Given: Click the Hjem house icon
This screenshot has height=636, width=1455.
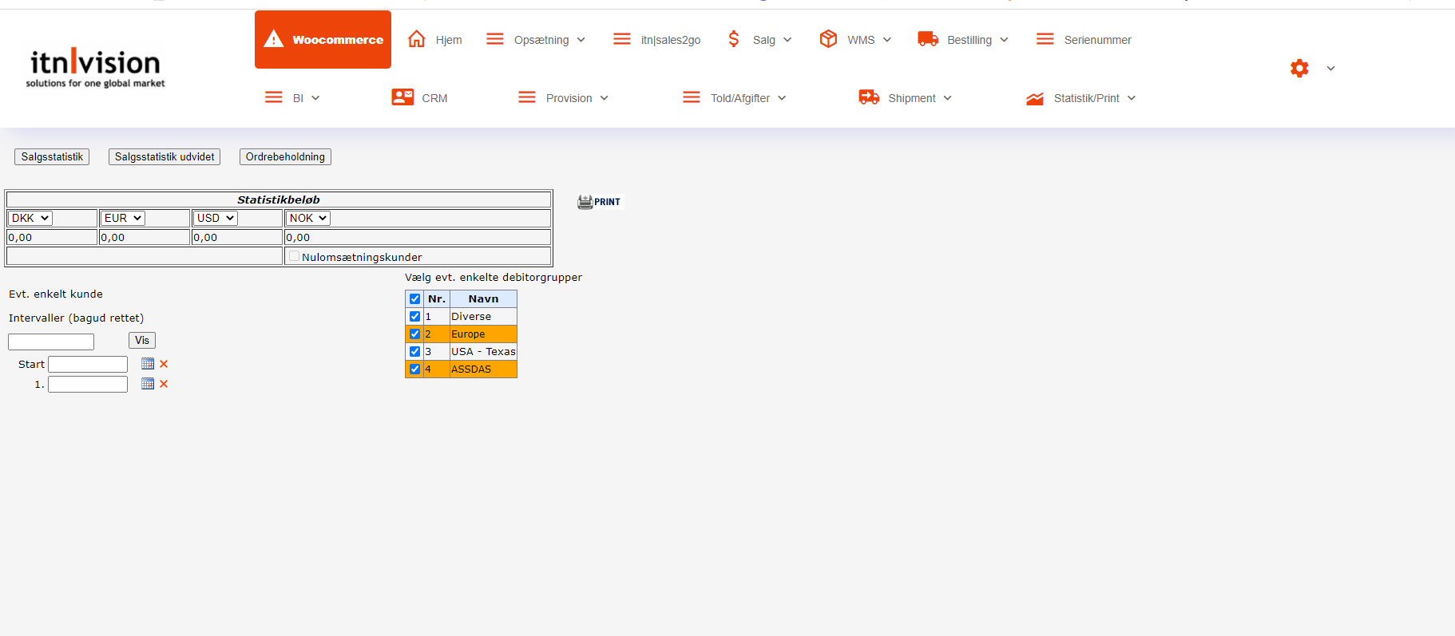Looking at the screenshot, I should (x=416, y=39).
